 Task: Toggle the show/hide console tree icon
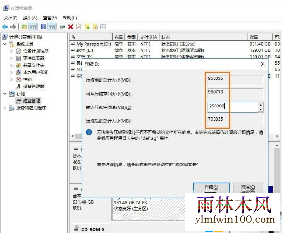[x=33, y=27]
